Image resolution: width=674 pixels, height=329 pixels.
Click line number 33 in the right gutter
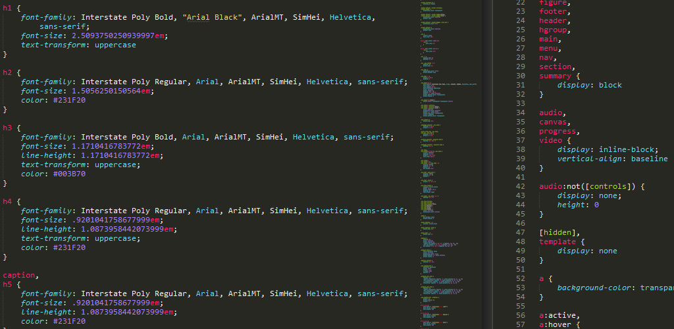520,103
